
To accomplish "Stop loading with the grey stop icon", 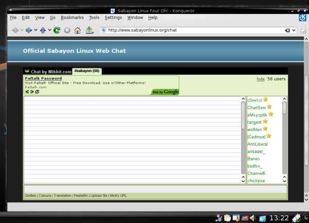I will click(67, 30).
